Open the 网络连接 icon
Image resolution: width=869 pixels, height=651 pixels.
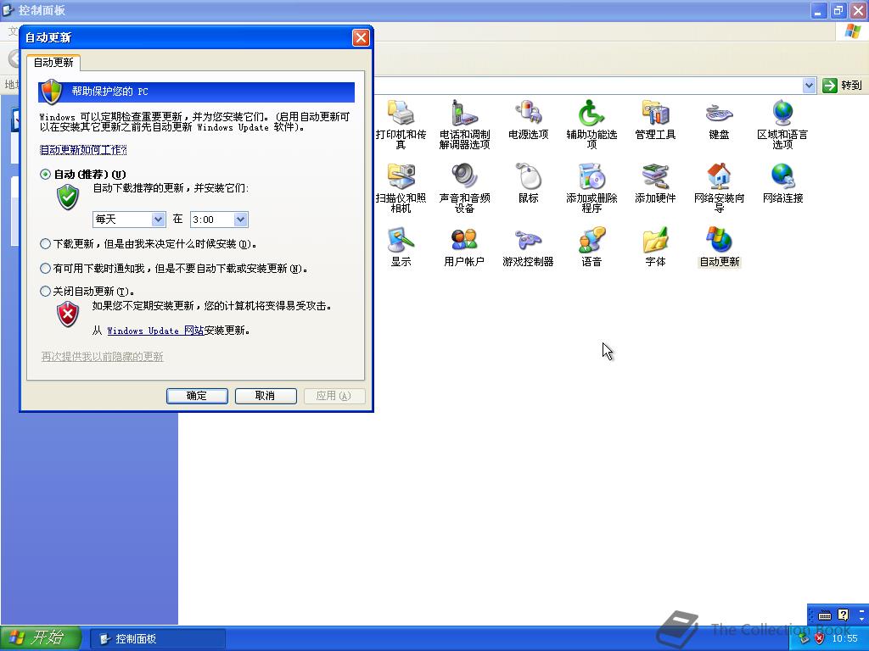coord(782,183)
